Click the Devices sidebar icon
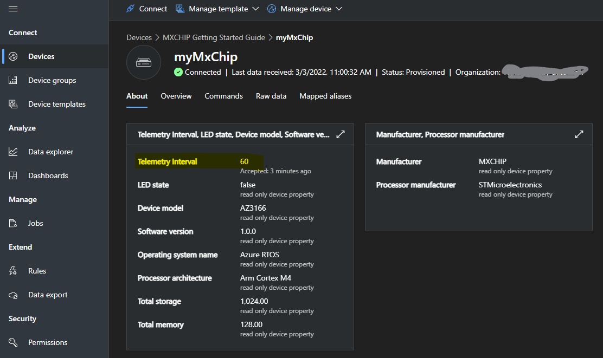Screen dimensions: 603x358 [x=13, y=56]
